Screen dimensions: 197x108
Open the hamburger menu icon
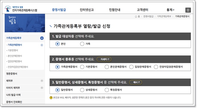(x=188, y=10)
